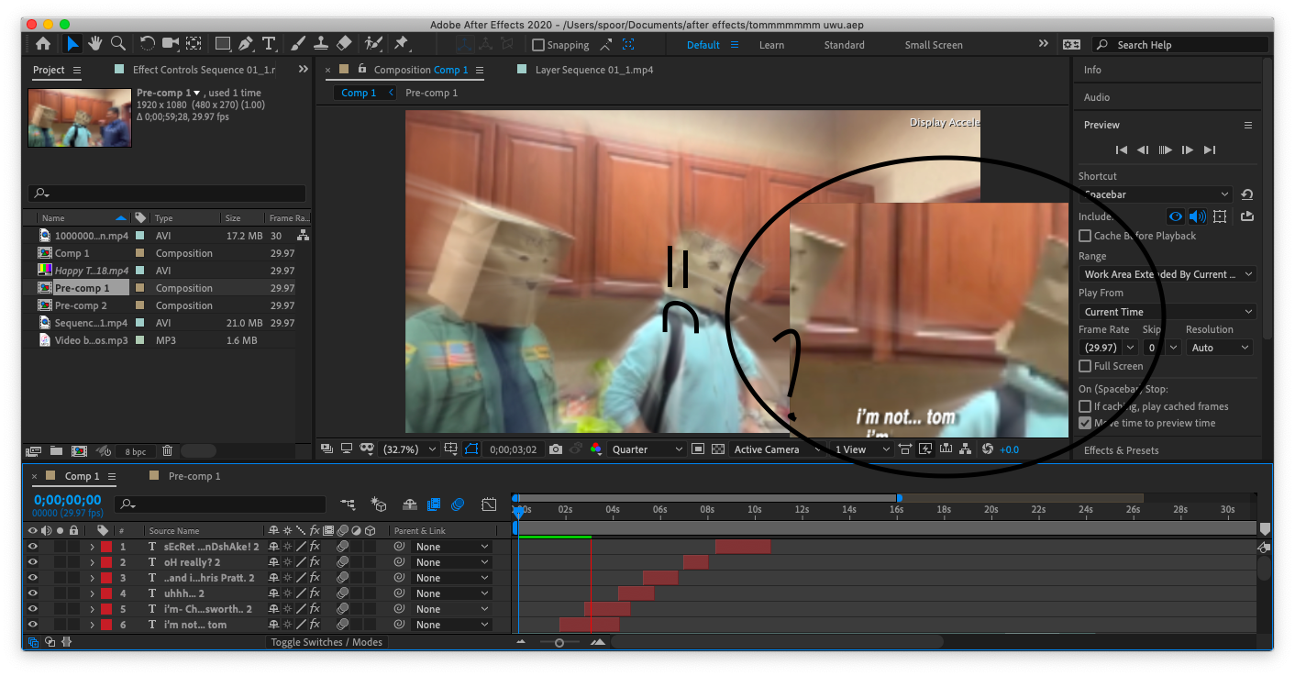Viewport: 1295px width, 676px height.
Task: Enable Cache Before Playback
Action: [x=1084, y=236]
